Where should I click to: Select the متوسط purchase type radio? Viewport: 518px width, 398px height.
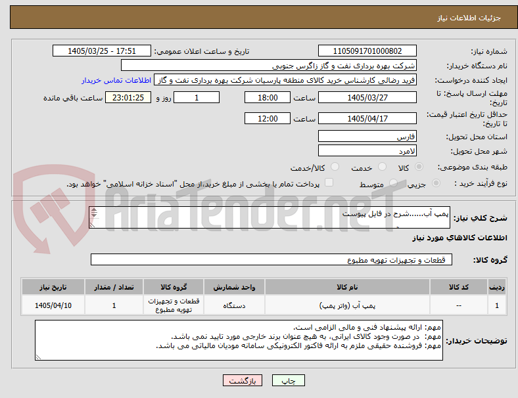point(393,183)
